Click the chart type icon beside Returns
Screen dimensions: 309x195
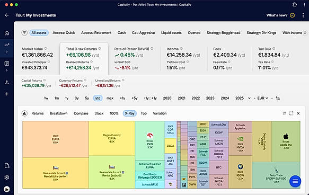coord(24,113)
